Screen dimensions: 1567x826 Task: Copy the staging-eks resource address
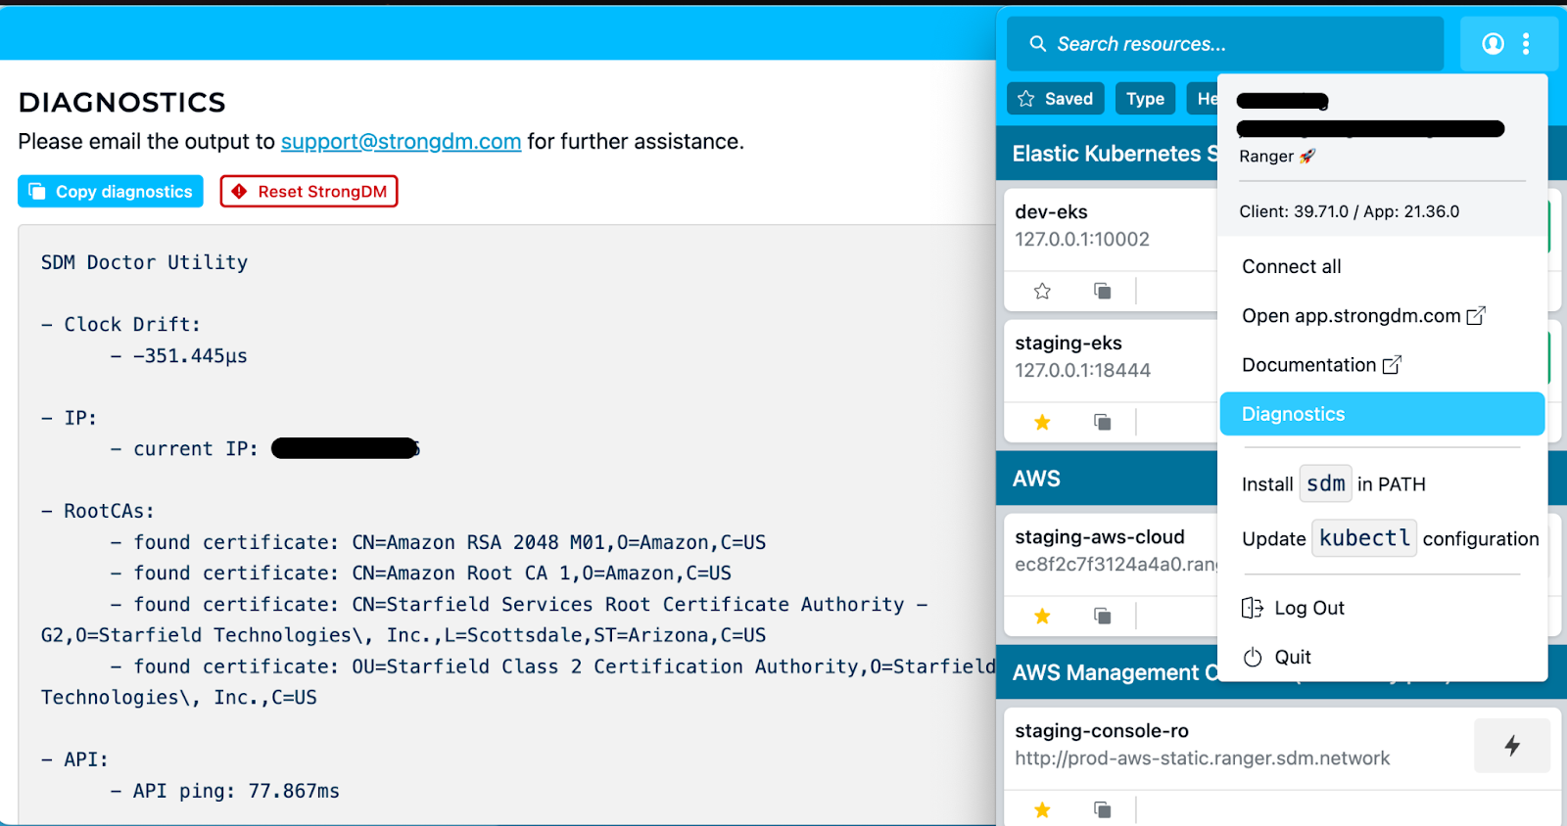1102,422
